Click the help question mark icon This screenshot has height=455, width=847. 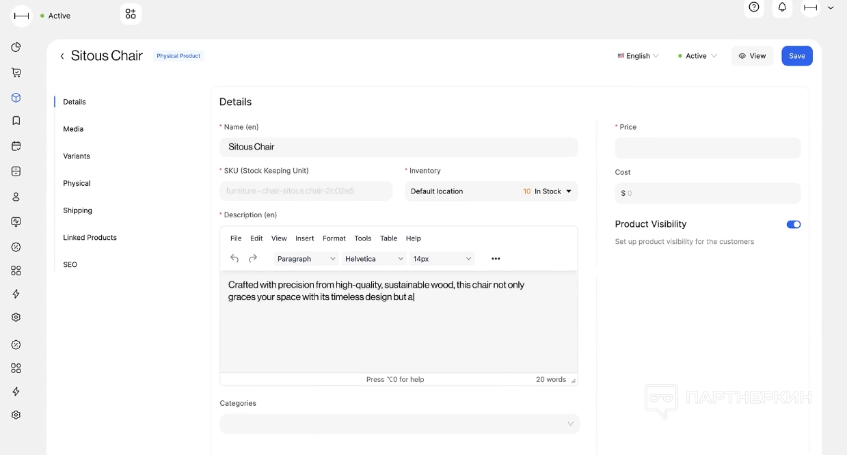coord(754,8)
